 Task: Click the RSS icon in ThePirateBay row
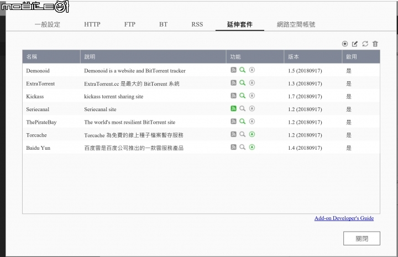pyautogui.click(x=233, y=122)
